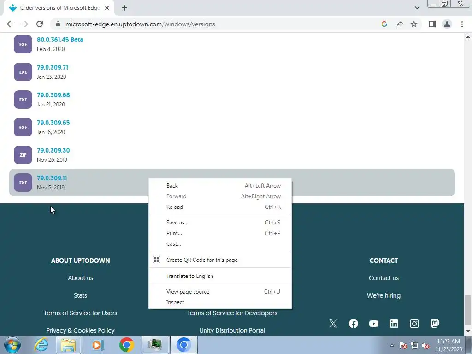Visit Uptodown's Facebook page icon
Viewport: 472px width, 354px height.
coord(354,324)
